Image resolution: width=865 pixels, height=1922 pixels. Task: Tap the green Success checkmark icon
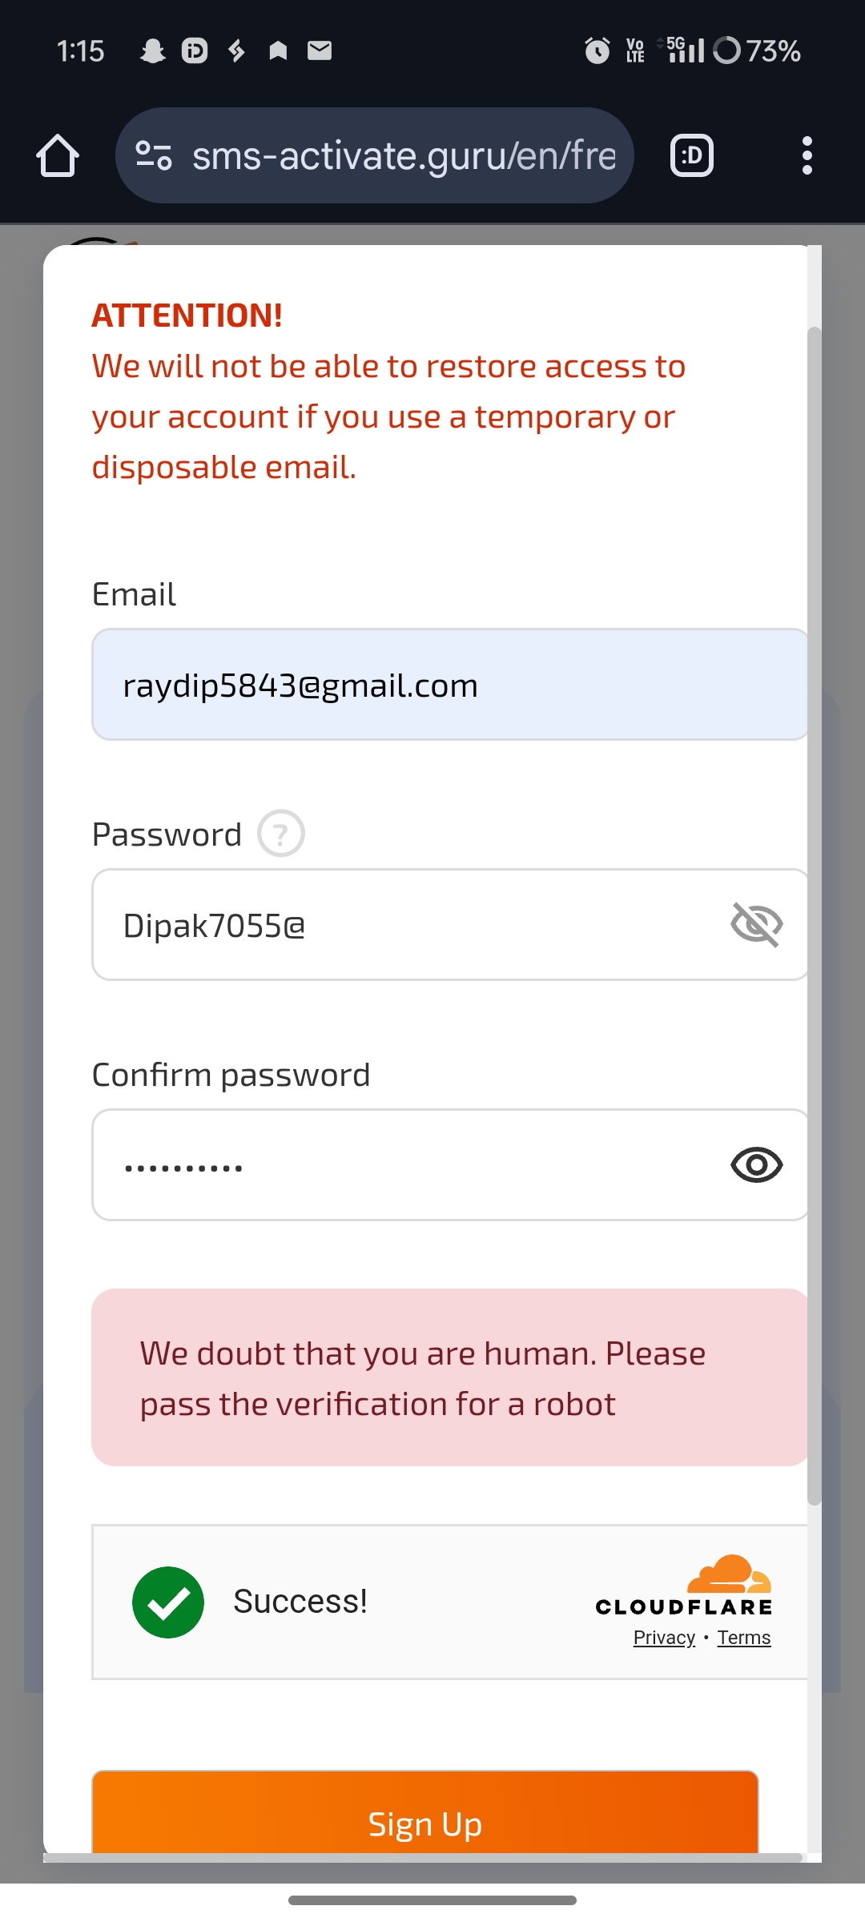click(x=168, y=1602)
